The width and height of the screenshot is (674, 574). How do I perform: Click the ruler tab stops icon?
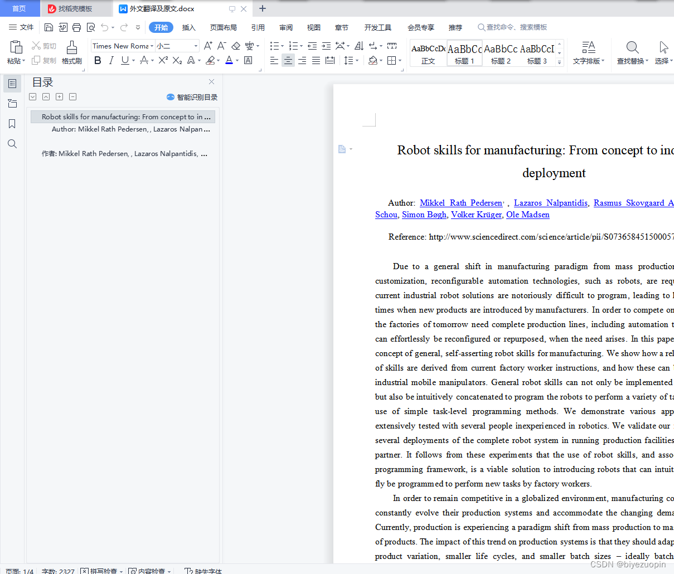pyautogui.click(x=392, y=46)
